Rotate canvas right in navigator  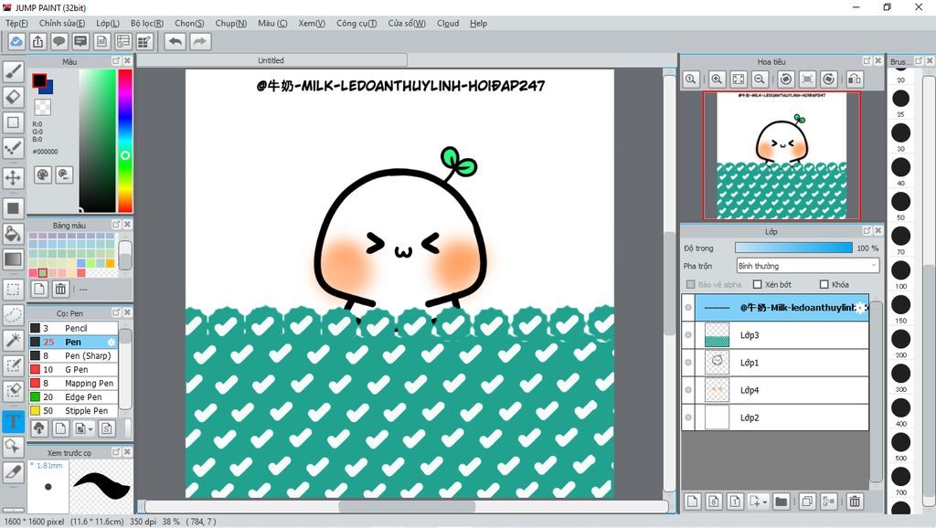coord(828,79)
